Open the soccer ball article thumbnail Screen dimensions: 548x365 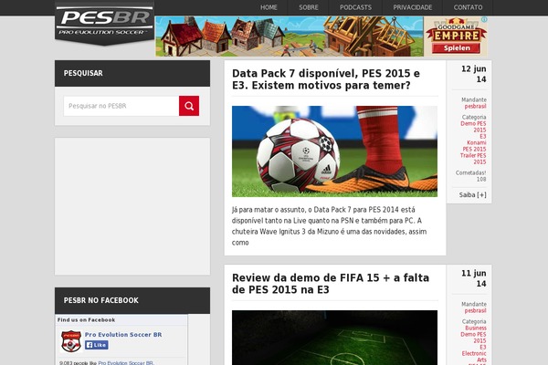(334, 151)
